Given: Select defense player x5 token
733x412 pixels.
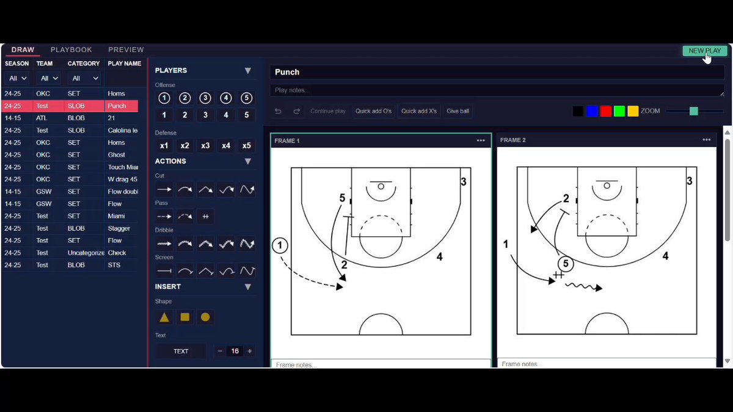Looking at the screenshot, I should [246, 146].
